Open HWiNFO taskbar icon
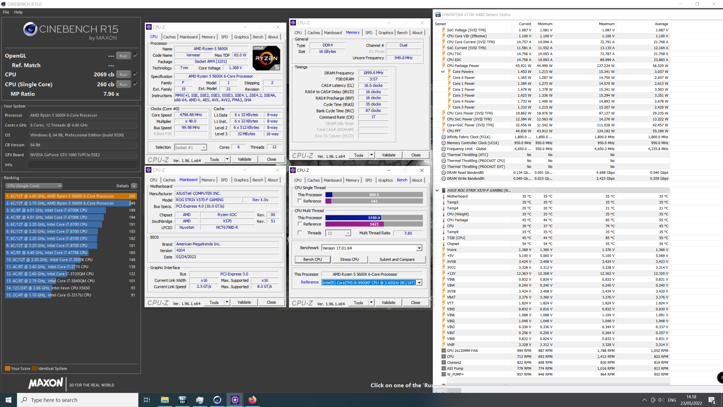The height and width of the screenshot is (407, 723). (182, 400)
